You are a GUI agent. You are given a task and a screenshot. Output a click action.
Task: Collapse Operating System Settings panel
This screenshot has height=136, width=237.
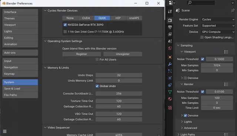[45, 41]
